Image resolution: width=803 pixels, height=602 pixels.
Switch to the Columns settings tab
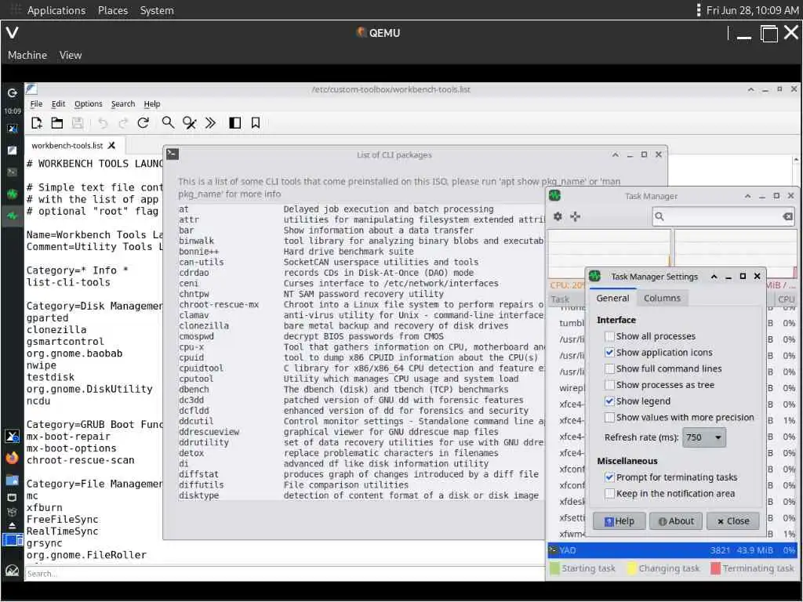(662, 299)
